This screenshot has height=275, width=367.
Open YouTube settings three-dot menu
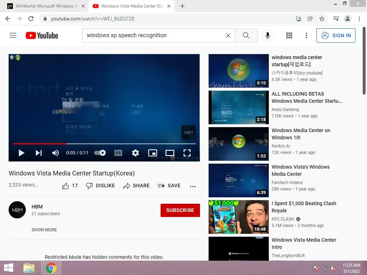tap(306, 35)
